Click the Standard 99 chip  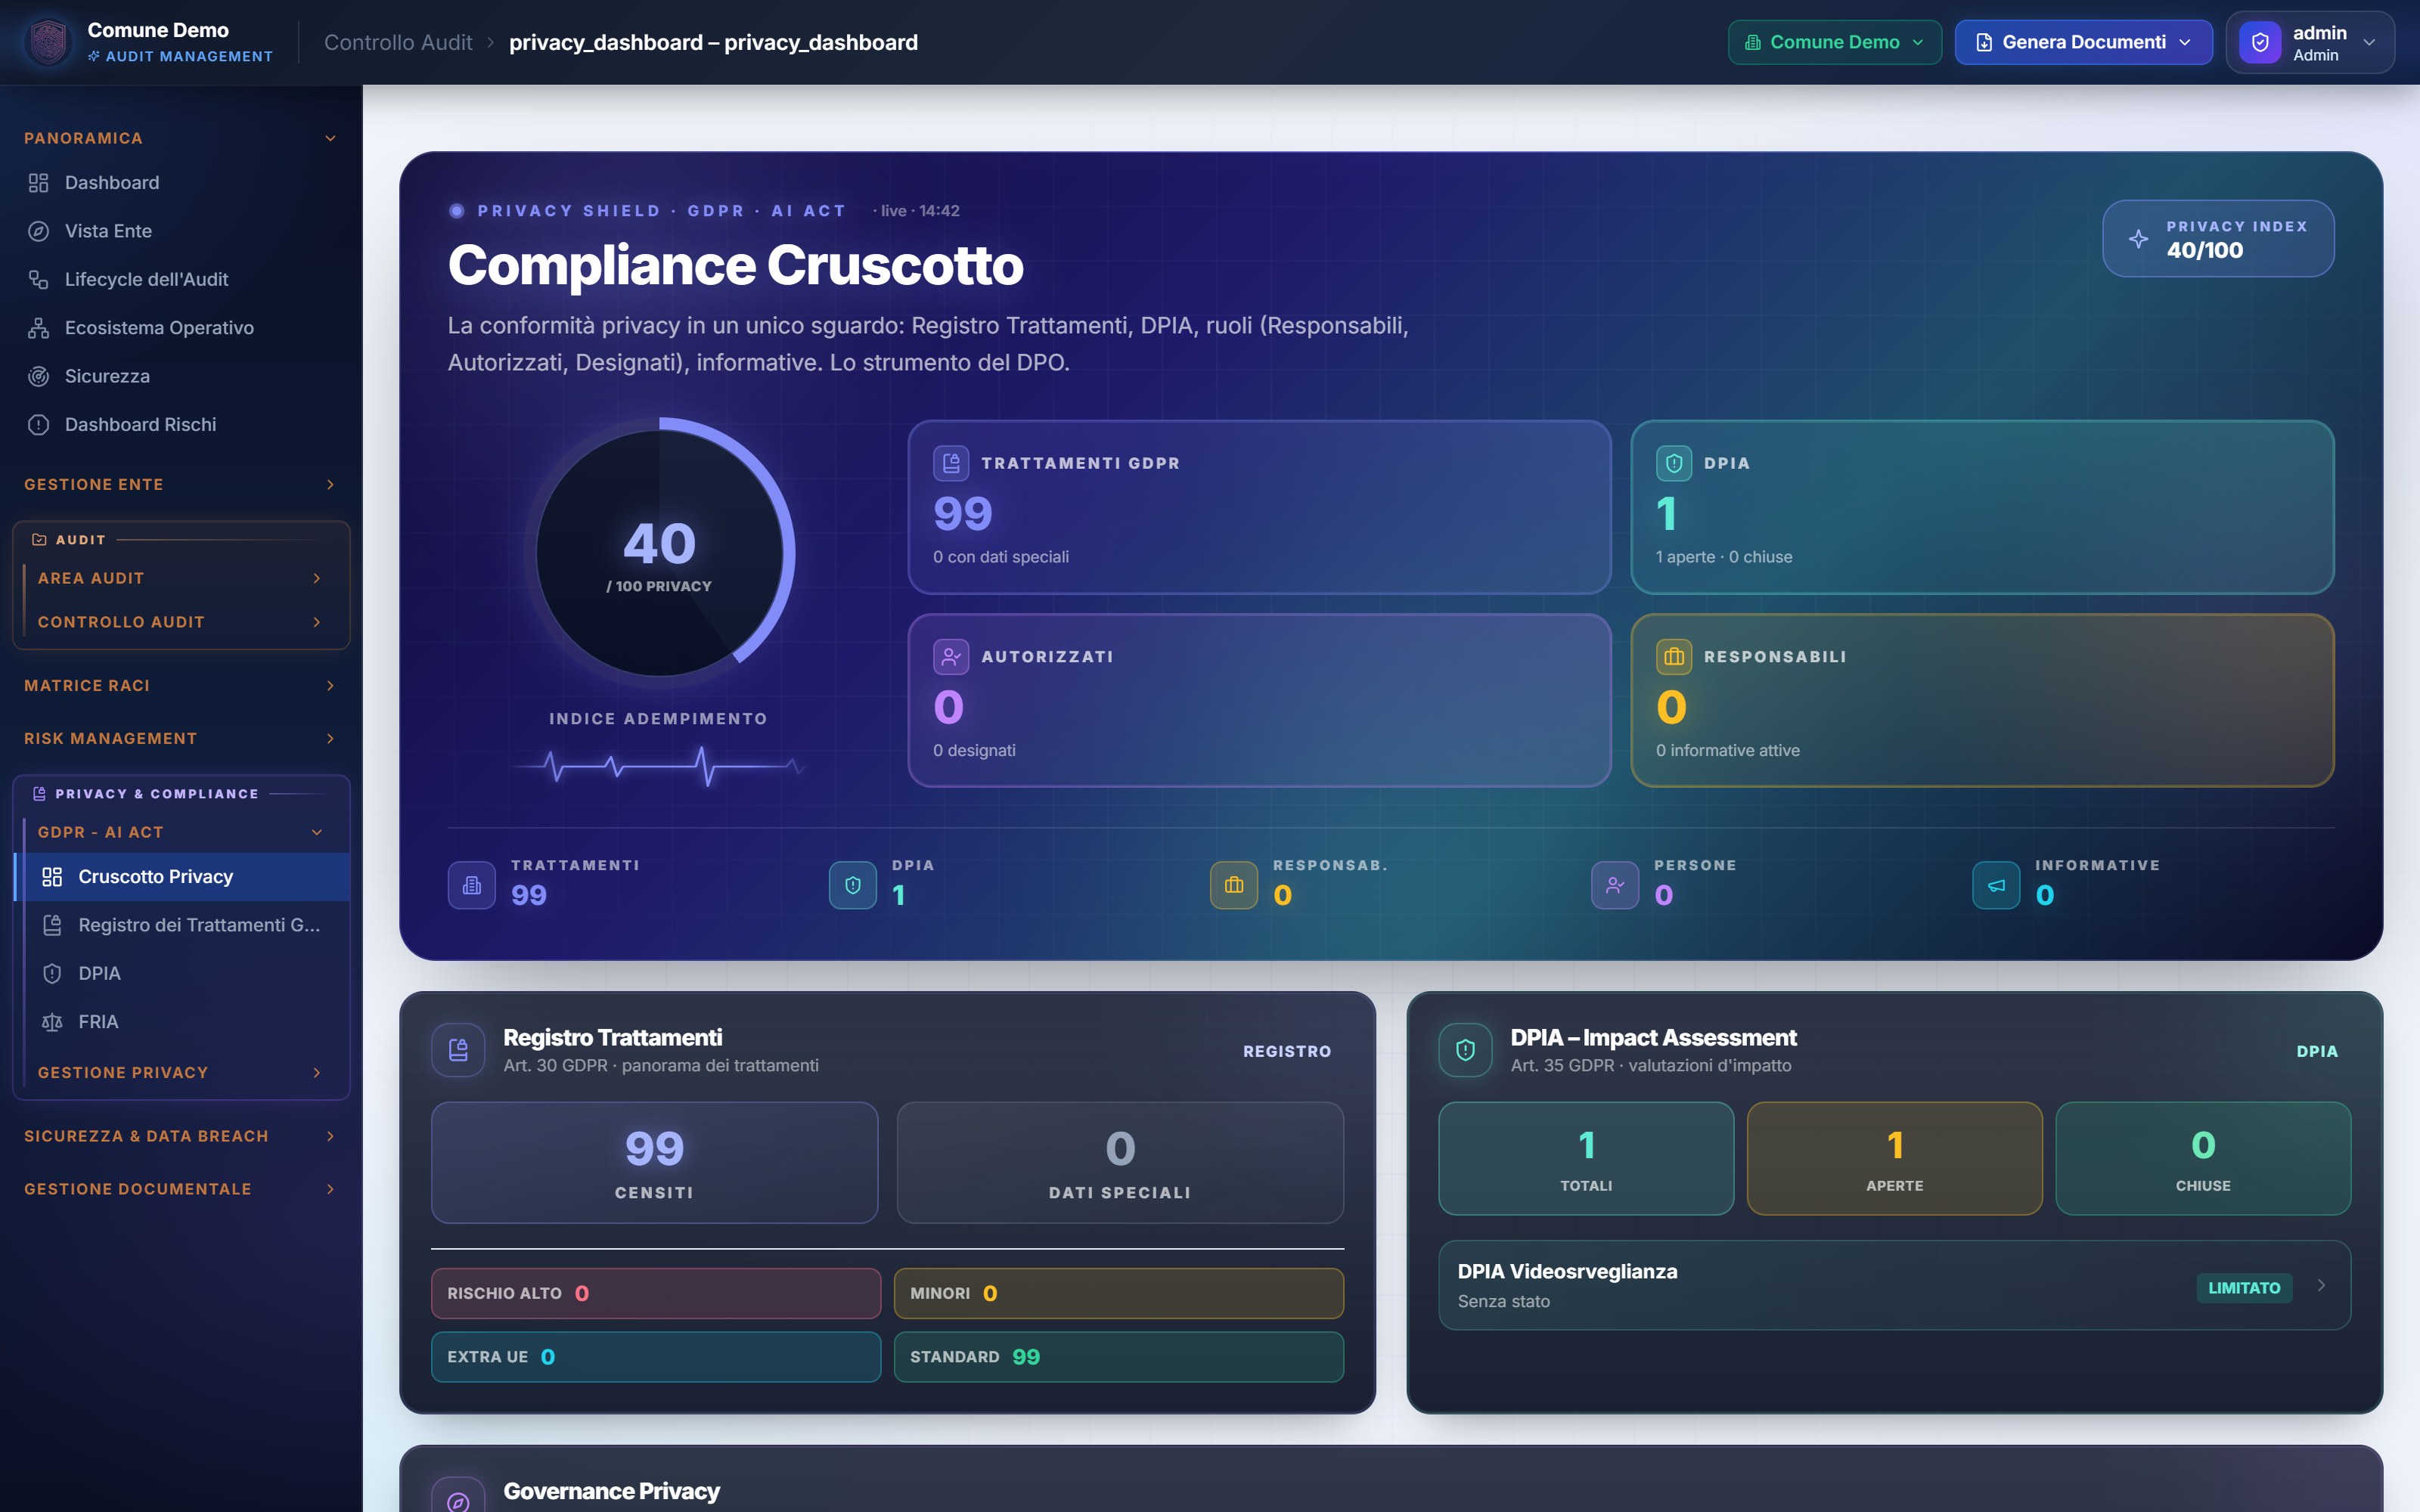(1119, 1357)
